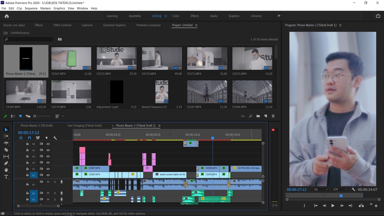Switch Project panel to Freeform view
Image resolution: width=384 pixels, height=216 pixels.
coord(28,116)
